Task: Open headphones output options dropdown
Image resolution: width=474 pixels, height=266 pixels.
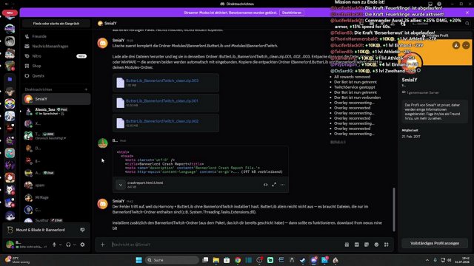Action: pos(74,245)
